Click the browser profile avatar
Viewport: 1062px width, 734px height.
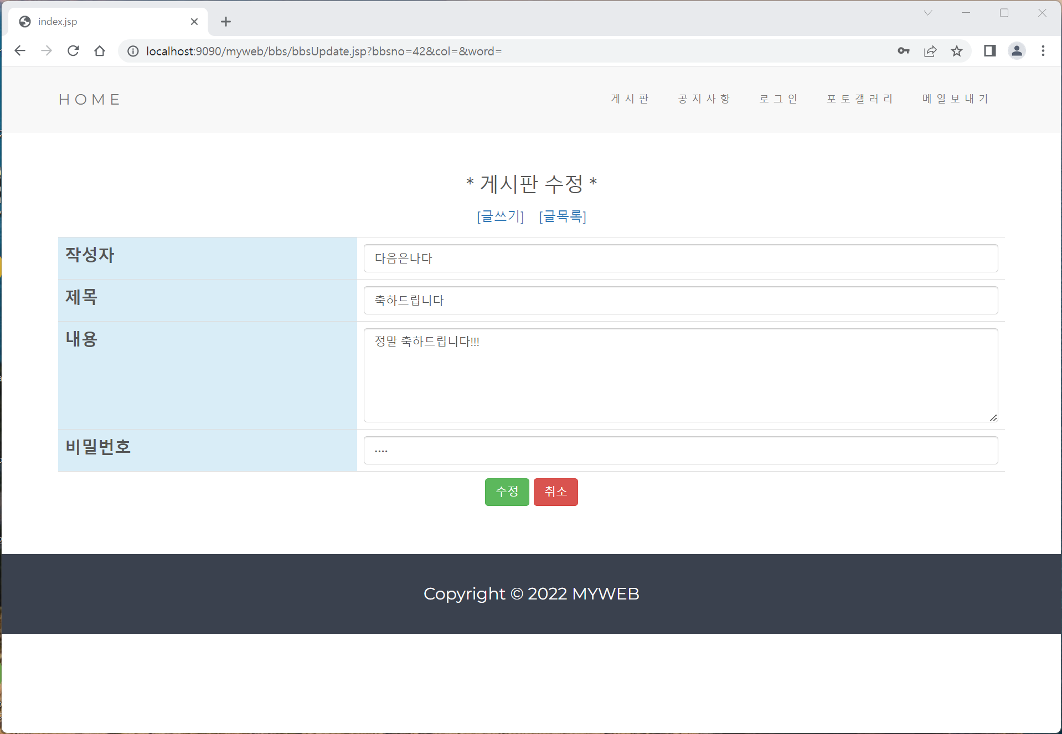pyautogui.click(x=1017, y=51)
